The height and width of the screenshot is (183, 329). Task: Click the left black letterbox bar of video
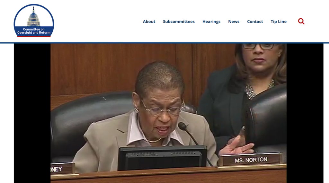point(32,112)
